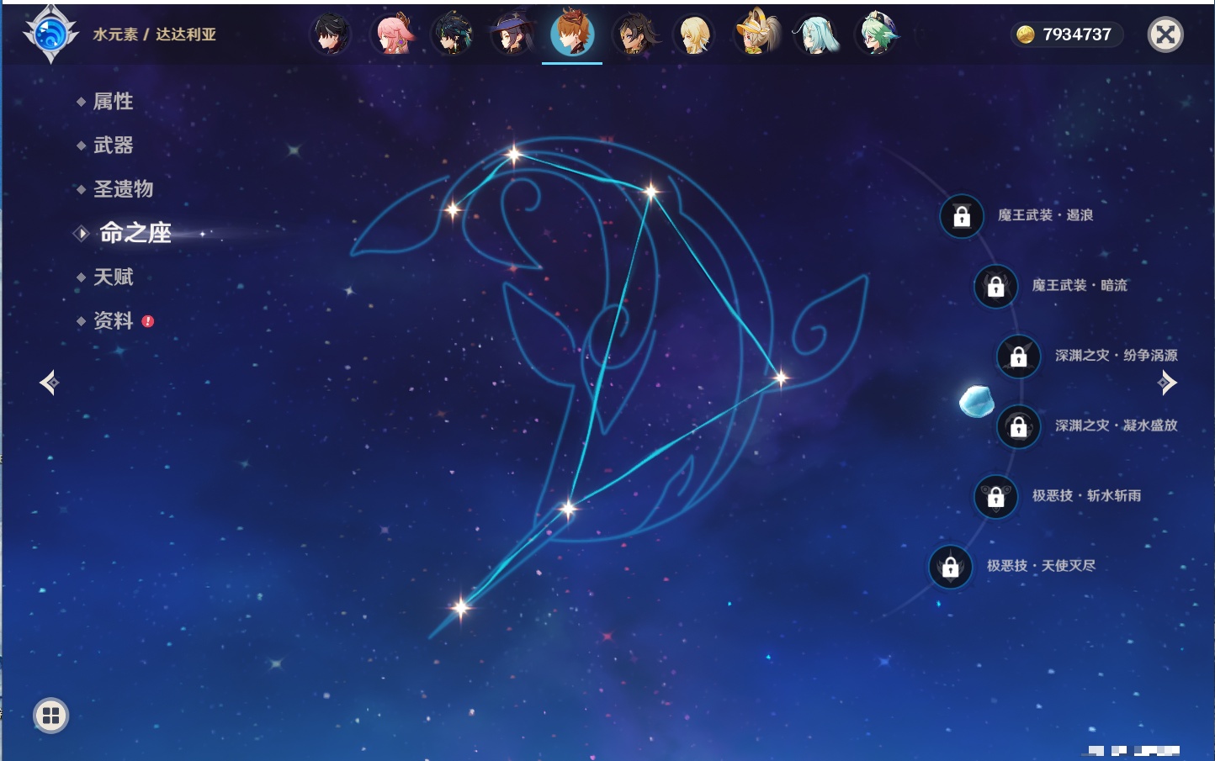1215x761 pixels.
Task: Go to previous character with left arrow
Action: (49, 383)
